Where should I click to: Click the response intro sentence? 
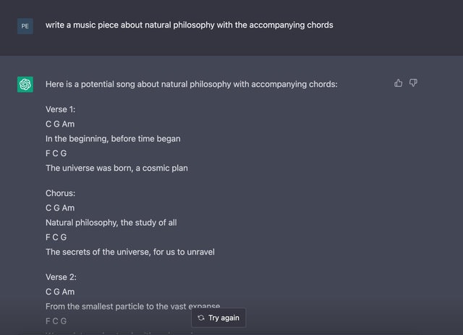(x=191, y=84)
